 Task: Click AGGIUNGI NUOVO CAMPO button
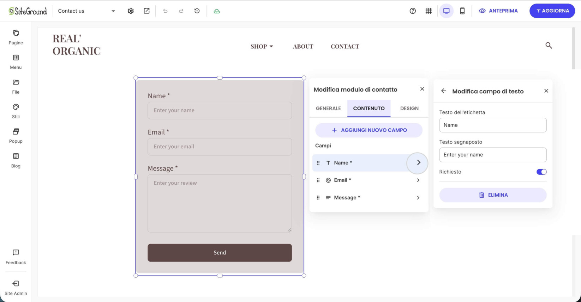coord(369,130)
